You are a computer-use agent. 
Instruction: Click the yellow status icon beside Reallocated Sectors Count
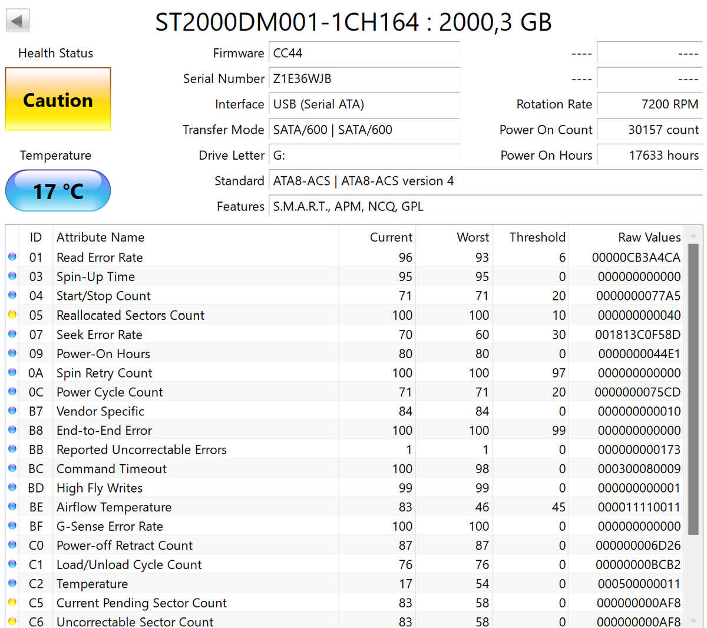coord(12,314)
